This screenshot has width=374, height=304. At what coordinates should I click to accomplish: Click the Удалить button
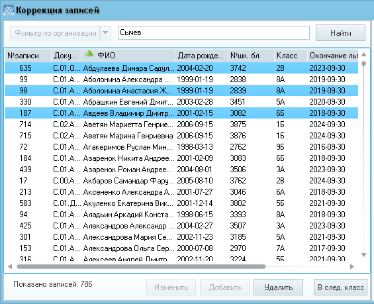click(x=279, y=287)
